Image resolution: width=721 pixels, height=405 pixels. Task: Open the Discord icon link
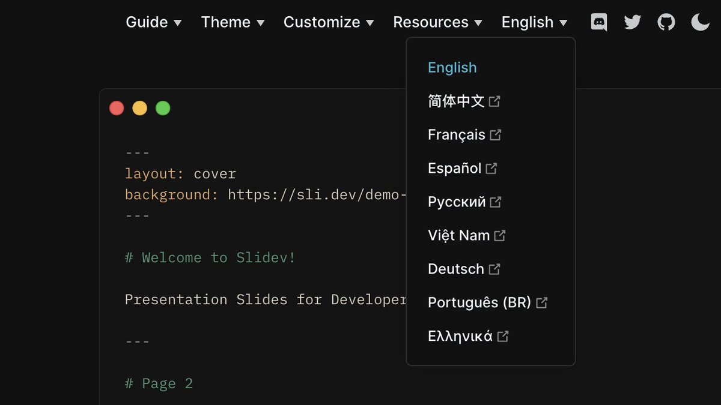click(599, 22)
